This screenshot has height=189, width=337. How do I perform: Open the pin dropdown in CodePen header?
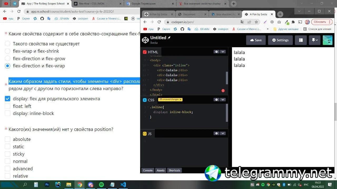tap(315, 40)
